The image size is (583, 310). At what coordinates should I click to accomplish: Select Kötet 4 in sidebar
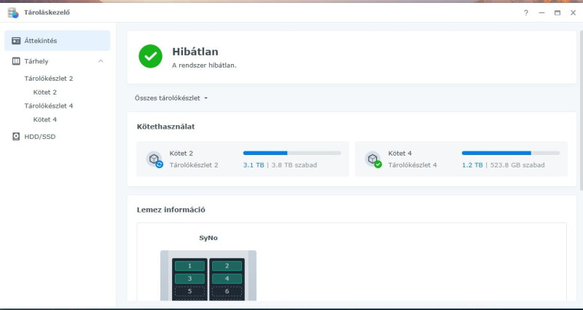pyautogui.click(x=45, y=119)
